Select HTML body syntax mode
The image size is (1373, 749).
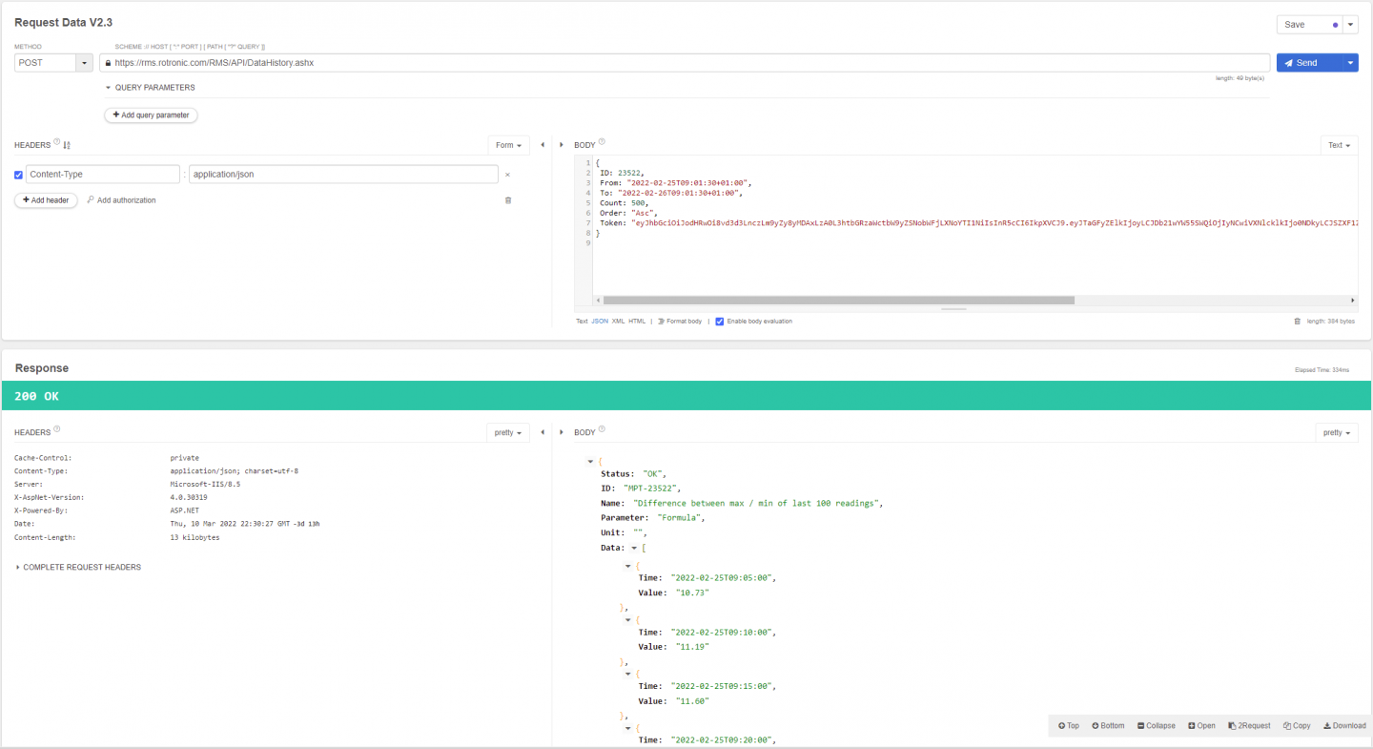(x=637, y=322)
